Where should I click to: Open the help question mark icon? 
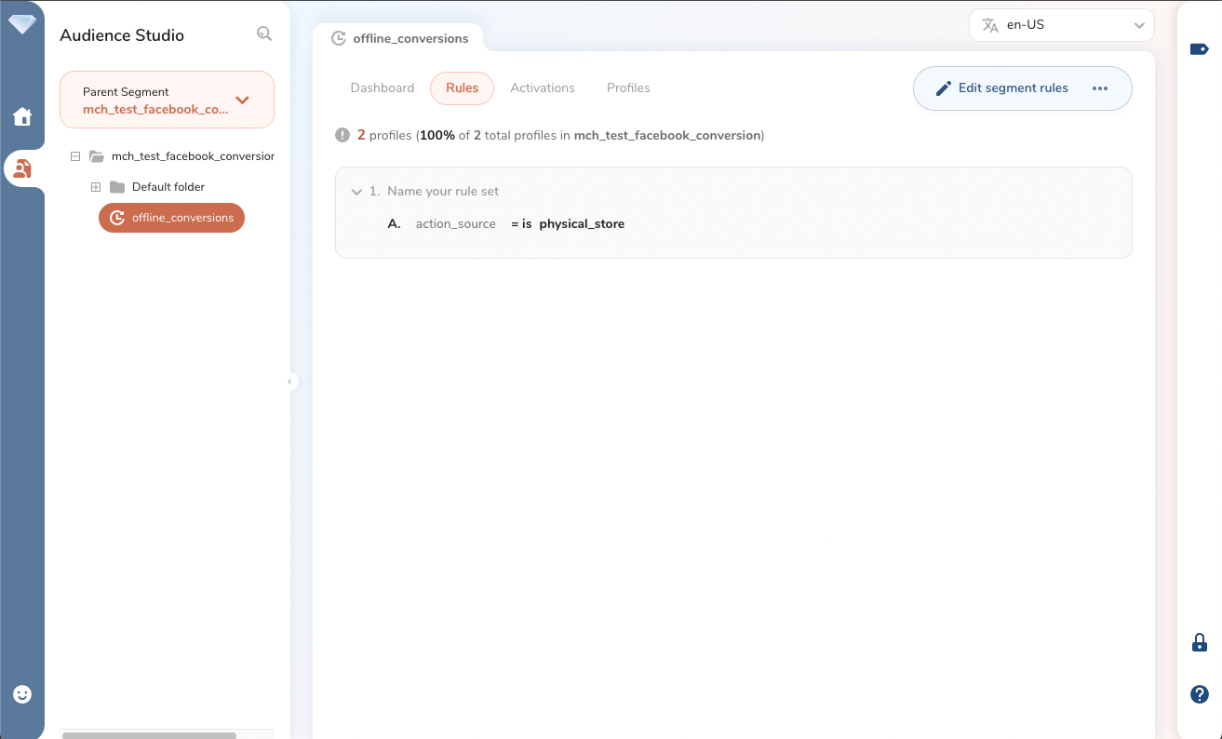click(1200, 694)
